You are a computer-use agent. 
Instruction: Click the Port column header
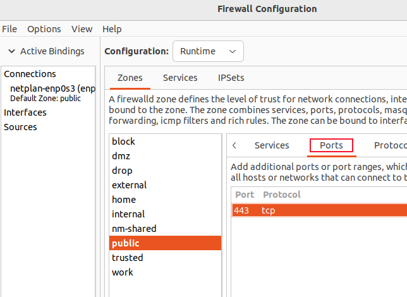pos(245,195)
